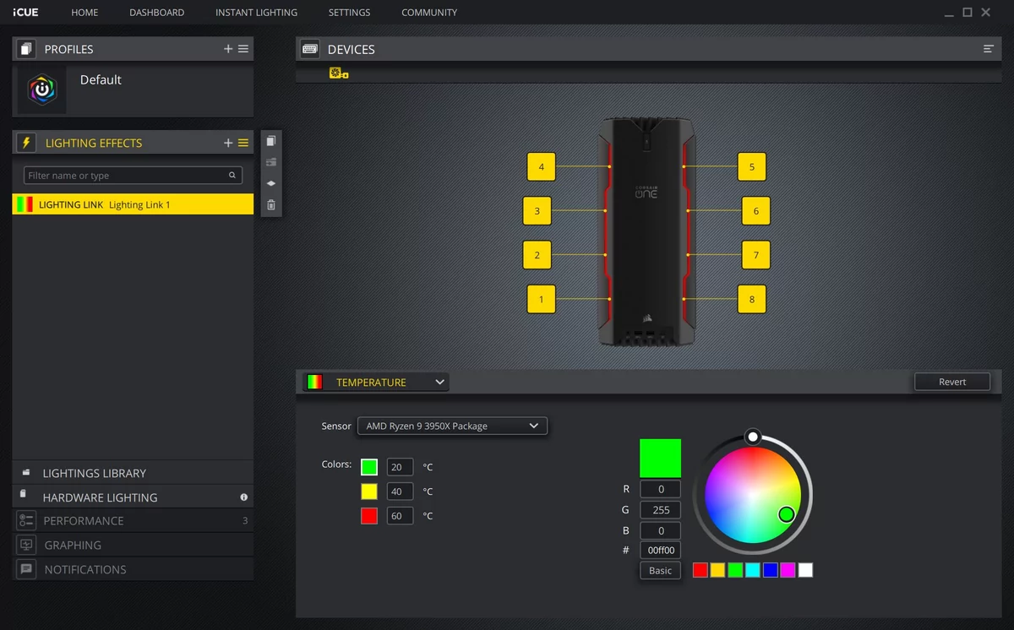The width and height of the screenshot is (1014, 630).
Task: Pick the green basic color preset
Action: click(735, 570)
